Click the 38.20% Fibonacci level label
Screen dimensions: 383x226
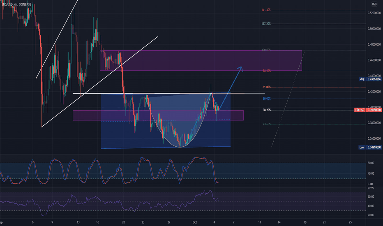(x=266, y=110)
